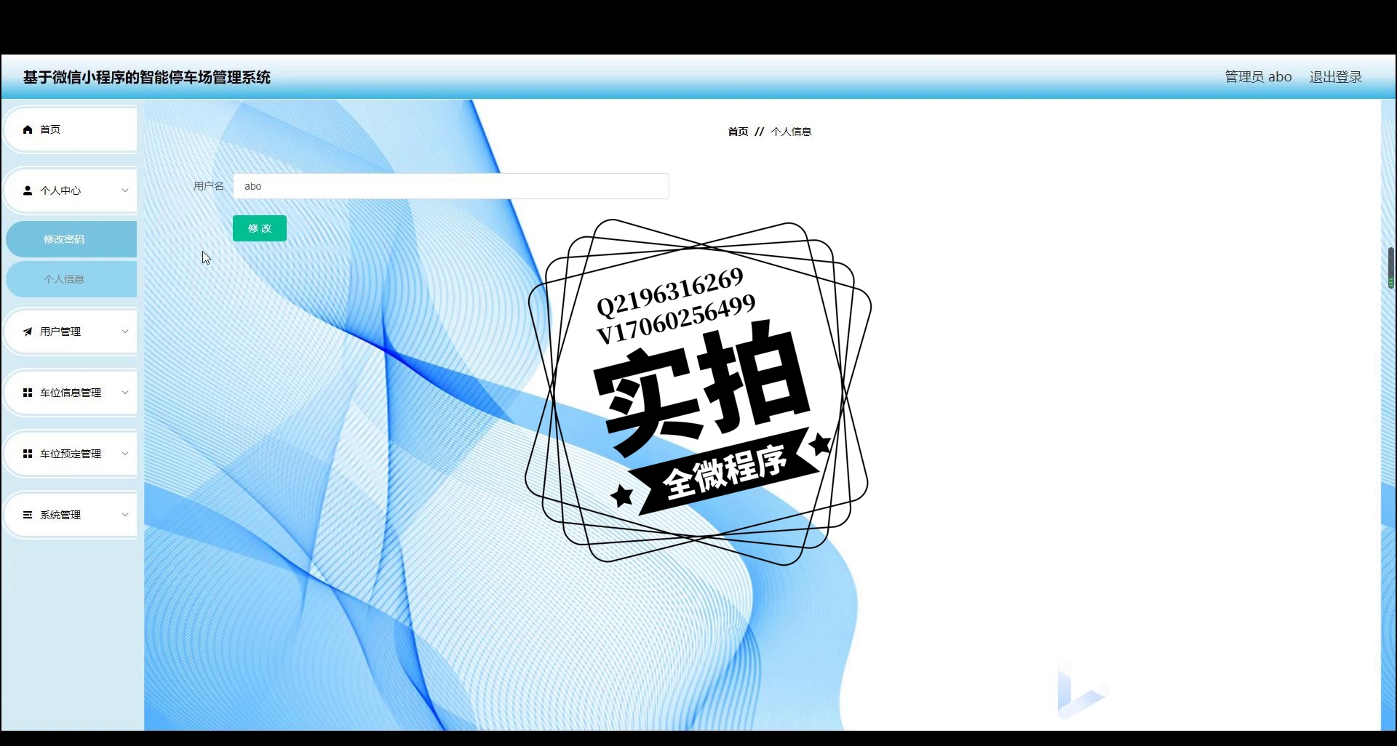Focus the 用户名 input field
This screenshot has width=1397, height=746.
click(451, 186)
